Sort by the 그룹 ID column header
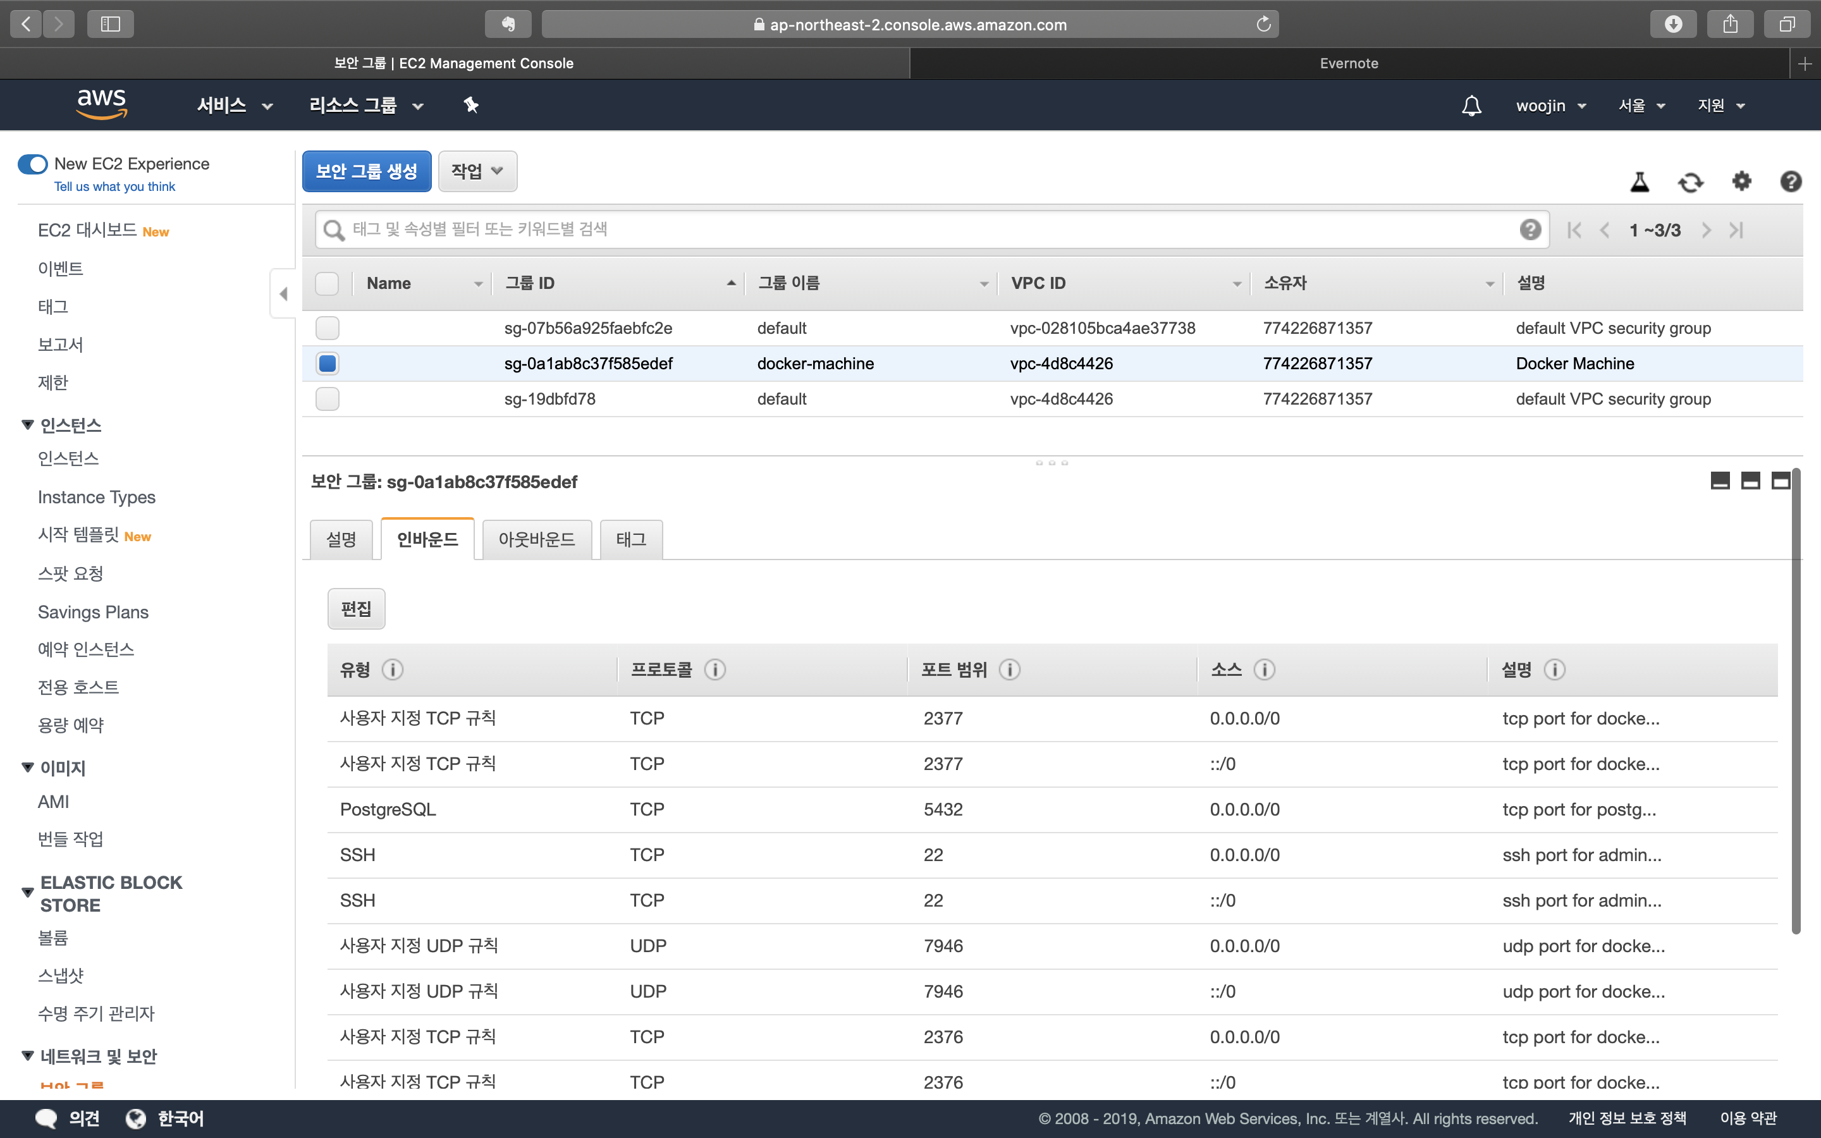 pos(618,284)
